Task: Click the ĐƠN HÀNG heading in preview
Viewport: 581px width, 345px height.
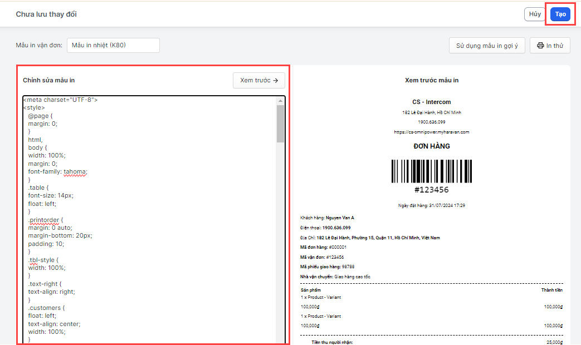Action: pos(432,146)
